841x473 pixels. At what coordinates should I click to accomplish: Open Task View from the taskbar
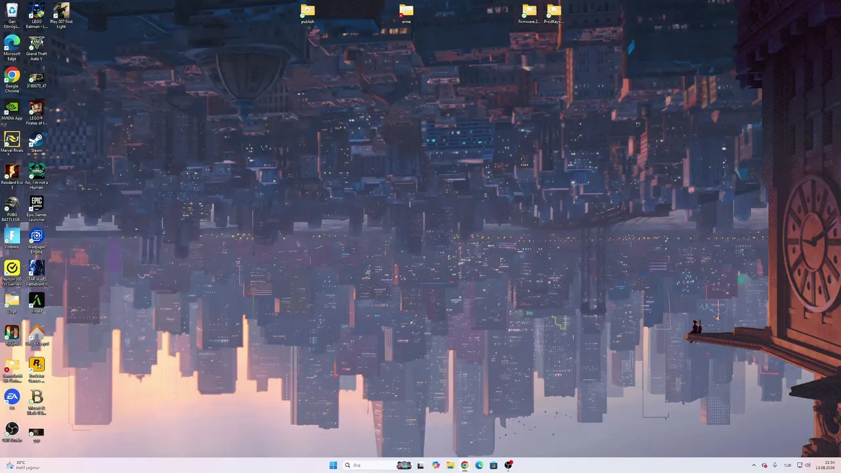click(420, 465)
